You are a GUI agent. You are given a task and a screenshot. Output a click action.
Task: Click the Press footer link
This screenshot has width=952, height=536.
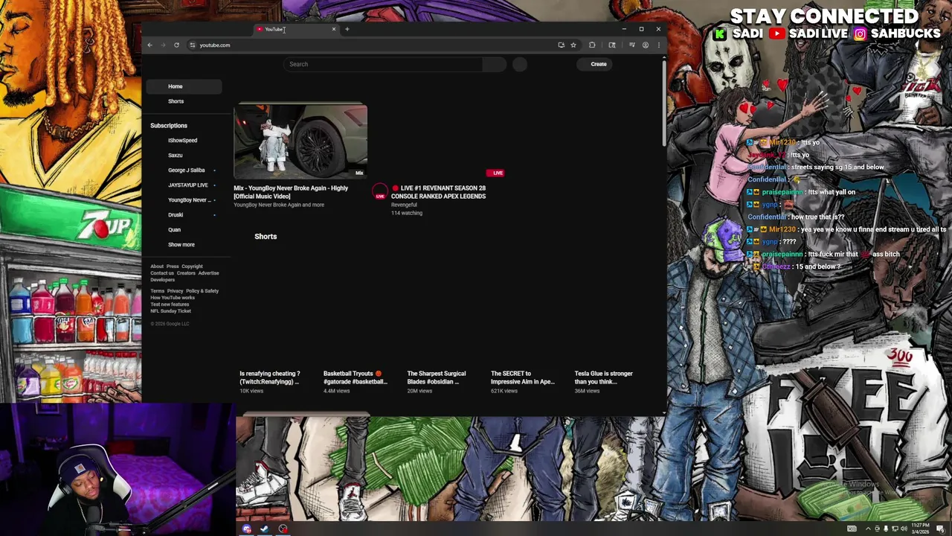tap(173, 267)
